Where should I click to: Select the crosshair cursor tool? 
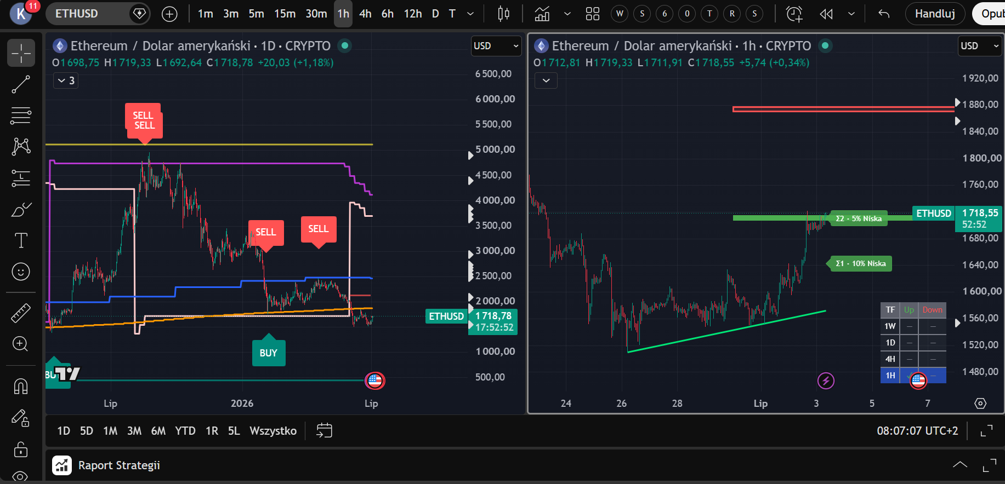pyautogui.click(x=21, y=53)
